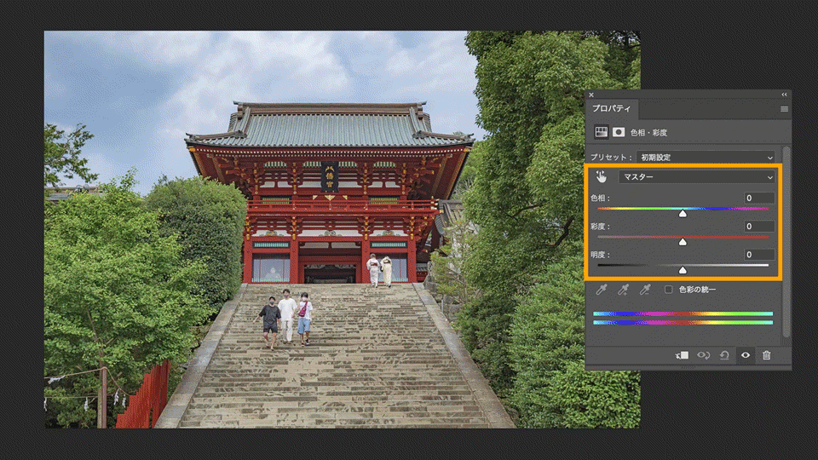Viewport: 818px width, 460px height.
Task: Click the Properties panel vertical scrollbar
Action: click(786, 243)
